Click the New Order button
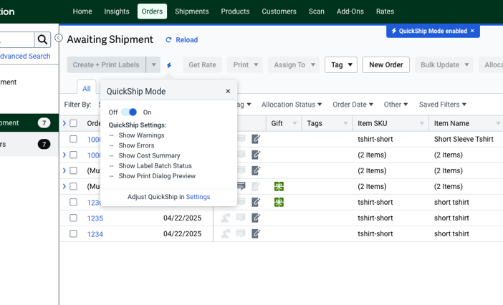 pyautogui.click(x=386, y=64)
